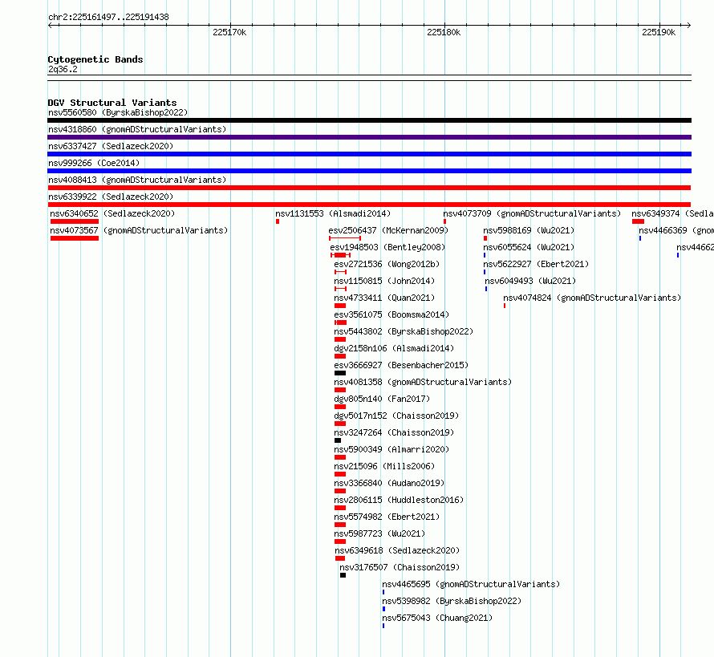
Task: Select the esv2506437 red interval glyph
Action: pos(345,238)
